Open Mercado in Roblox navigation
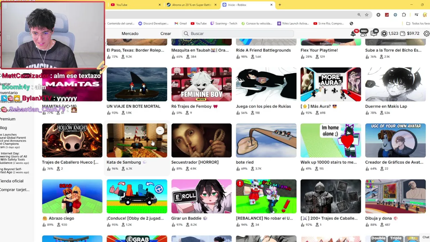 130,34
